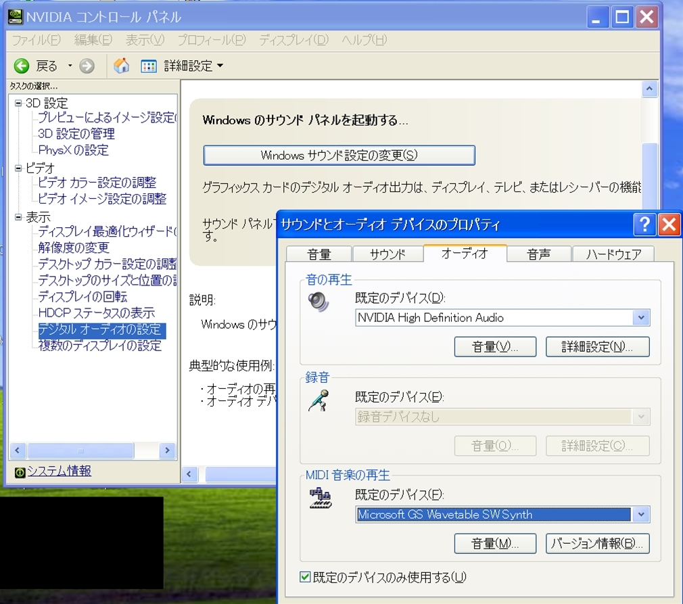Open the back-history dropdown arrow next to 戻る

[x=70, y=66]
